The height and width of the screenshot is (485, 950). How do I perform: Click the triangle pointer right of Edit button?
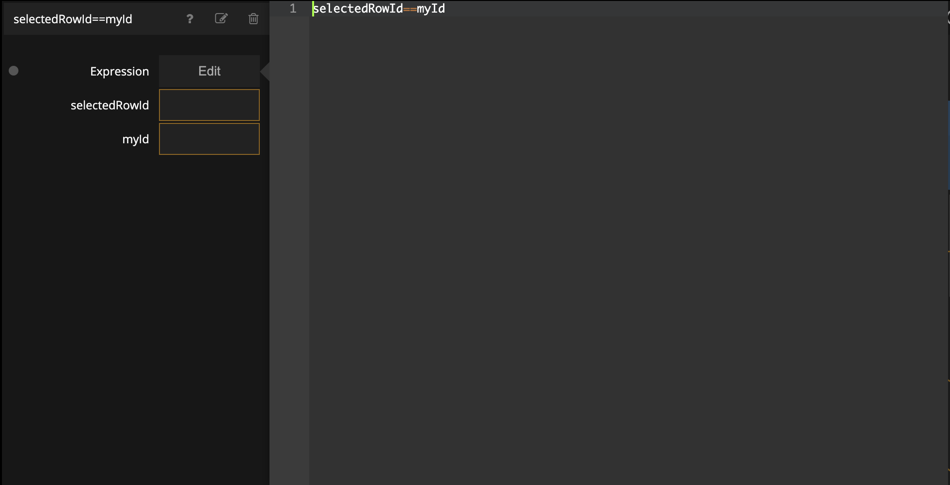[265, 72]
